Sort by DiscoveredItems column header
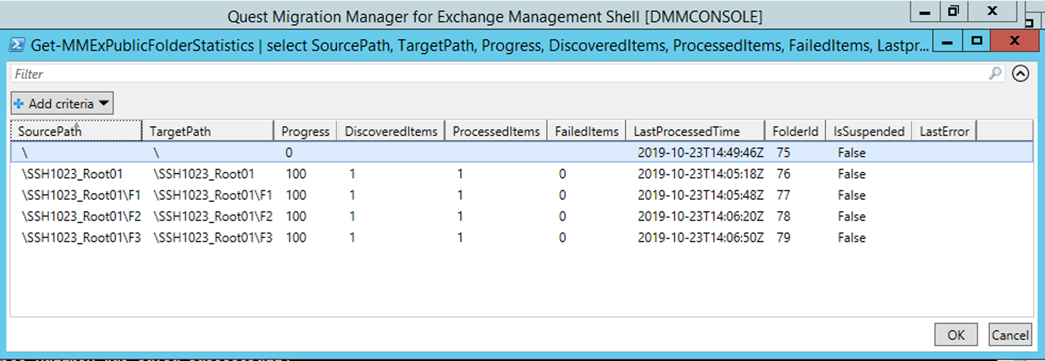 [x=391, y=131]
